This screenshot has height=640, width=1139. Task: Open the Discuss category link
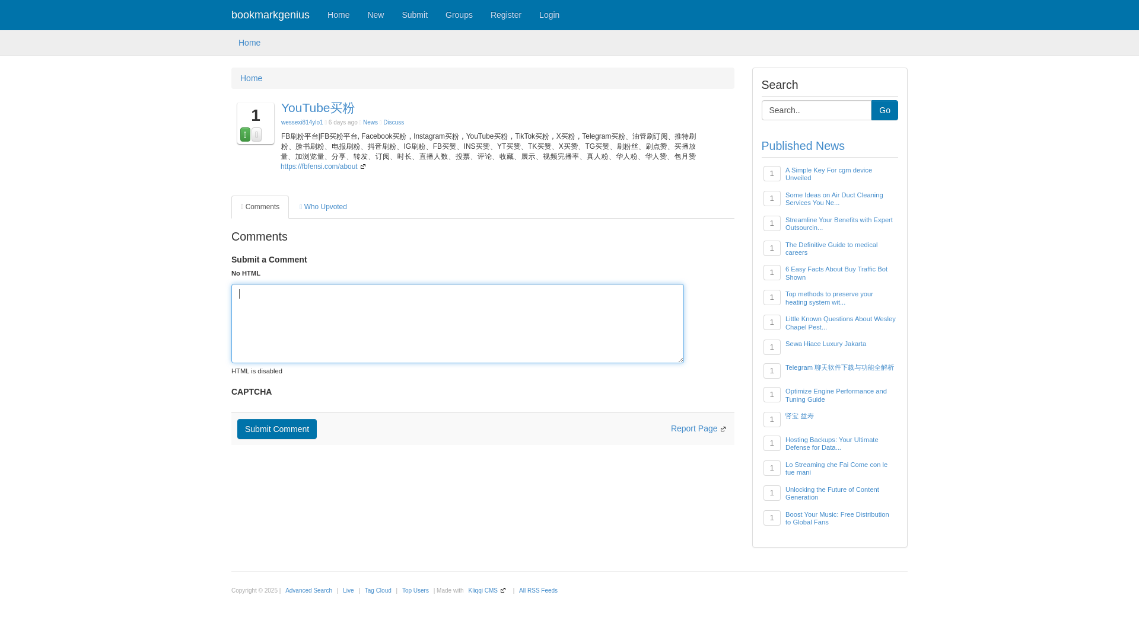[x=393, y=123]
